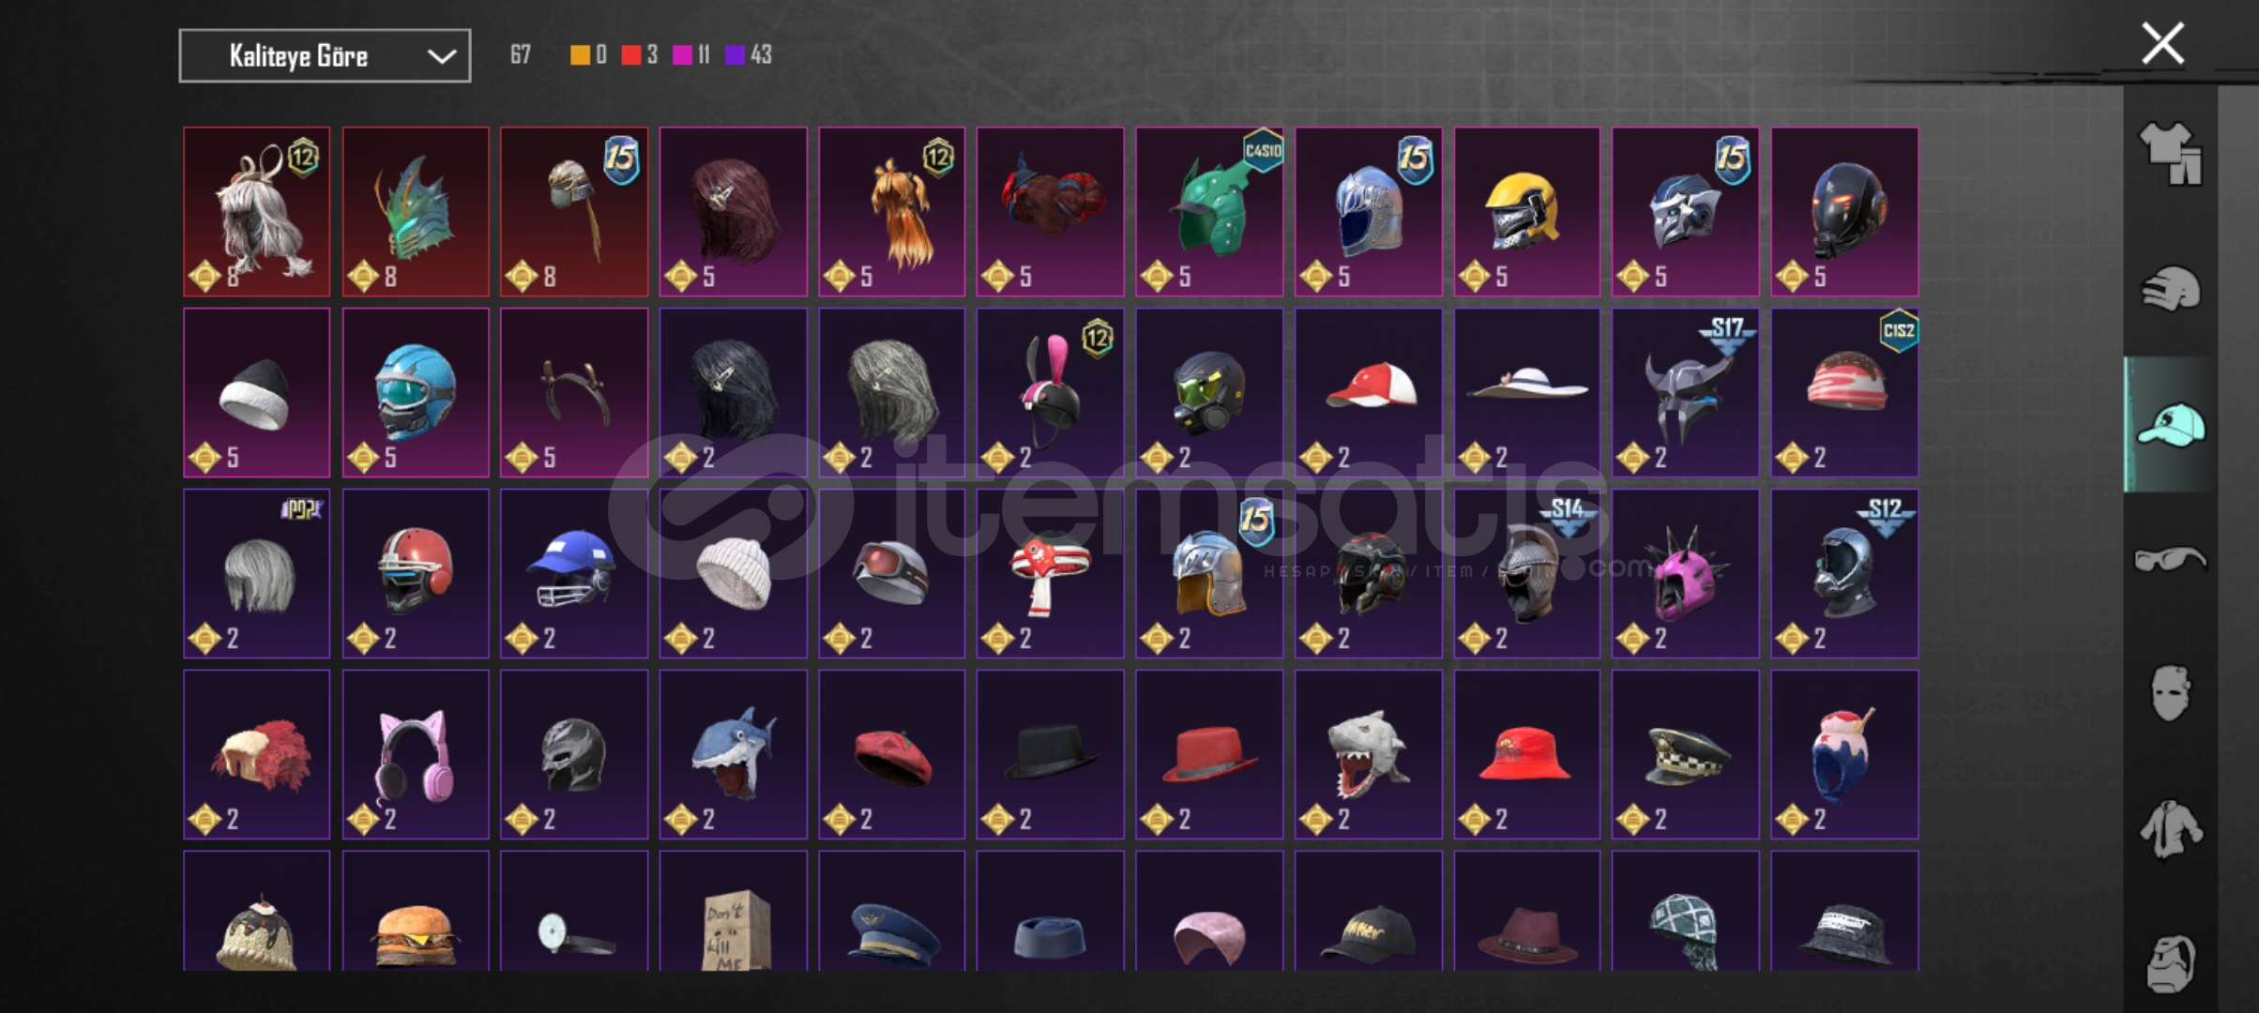
Task: Open the outfits category icon in sidebar
Action: pyautogui.click(x=2170, y=154)
